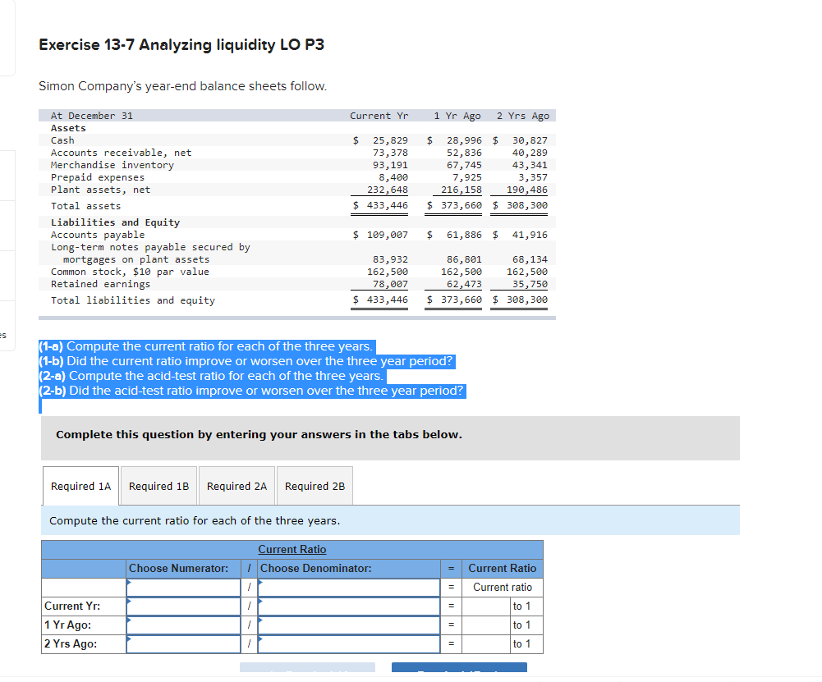Click 2 Yrs Ago plant assets 190,486
The height and width of the screenshot is (682, 822).
click(x=527, y=190)
